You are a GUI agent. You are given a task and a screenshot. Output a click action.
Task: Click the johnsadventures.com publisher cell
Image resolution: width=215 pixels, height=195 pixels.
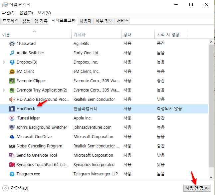click(x=93, y=127)
